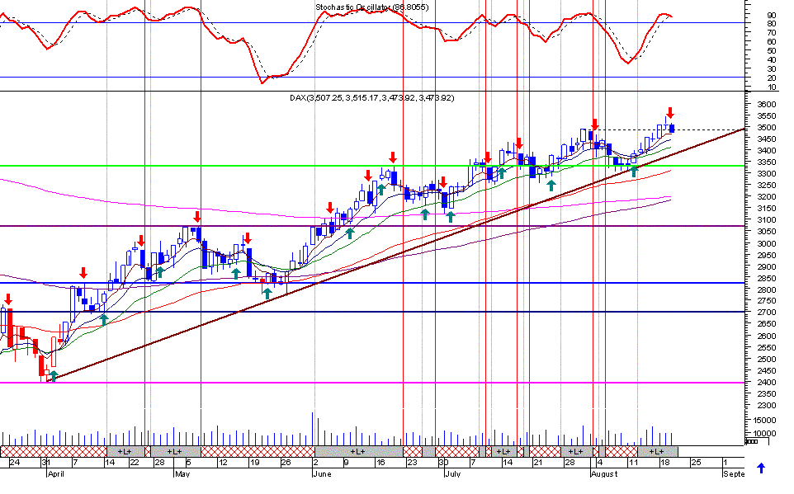The width and height of the screenshot is (794, 494).
Task: Click the truncated Septe month label
Action: coord(734,473)
